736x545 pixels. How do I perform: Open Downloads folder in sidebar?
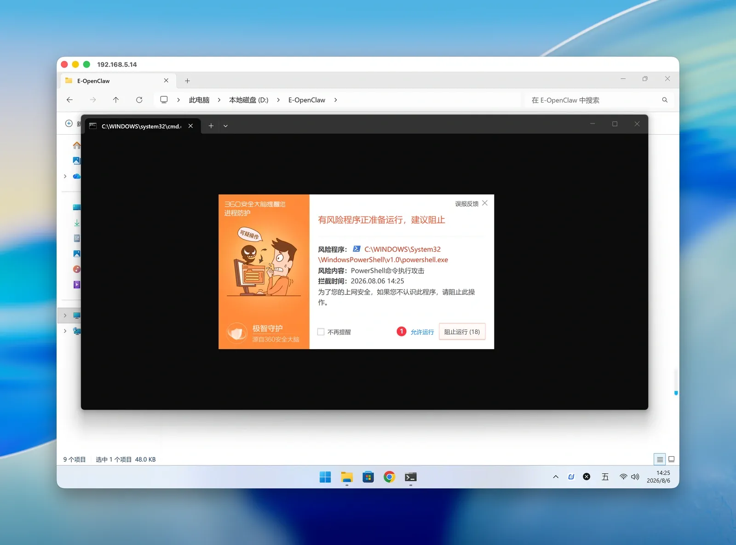pyautogui.click(x=77, y=223)
